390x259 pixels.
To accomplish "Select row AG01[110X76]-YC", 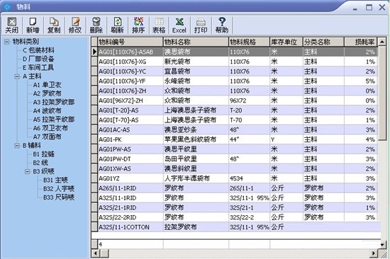I will click(x=238, y=71).
